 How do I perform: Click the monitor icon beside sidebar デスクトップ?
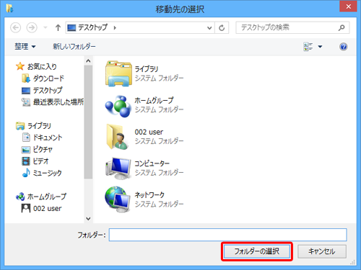[26, 91]
